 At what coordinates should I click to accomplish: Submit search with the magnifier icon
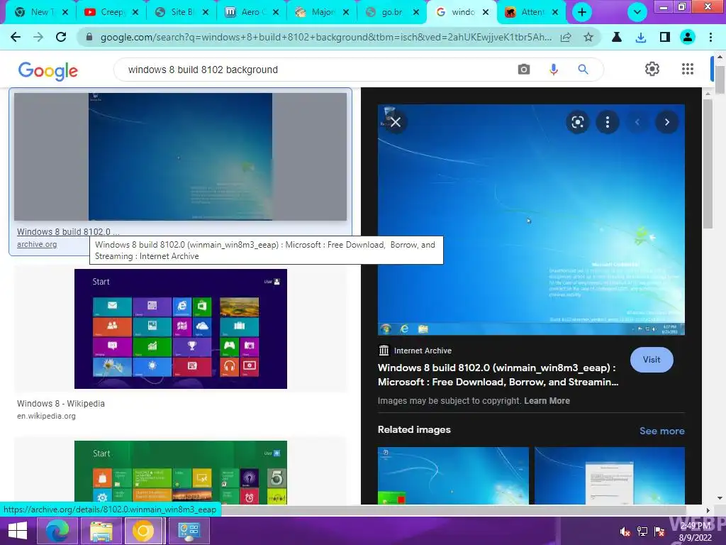point(583,70)
